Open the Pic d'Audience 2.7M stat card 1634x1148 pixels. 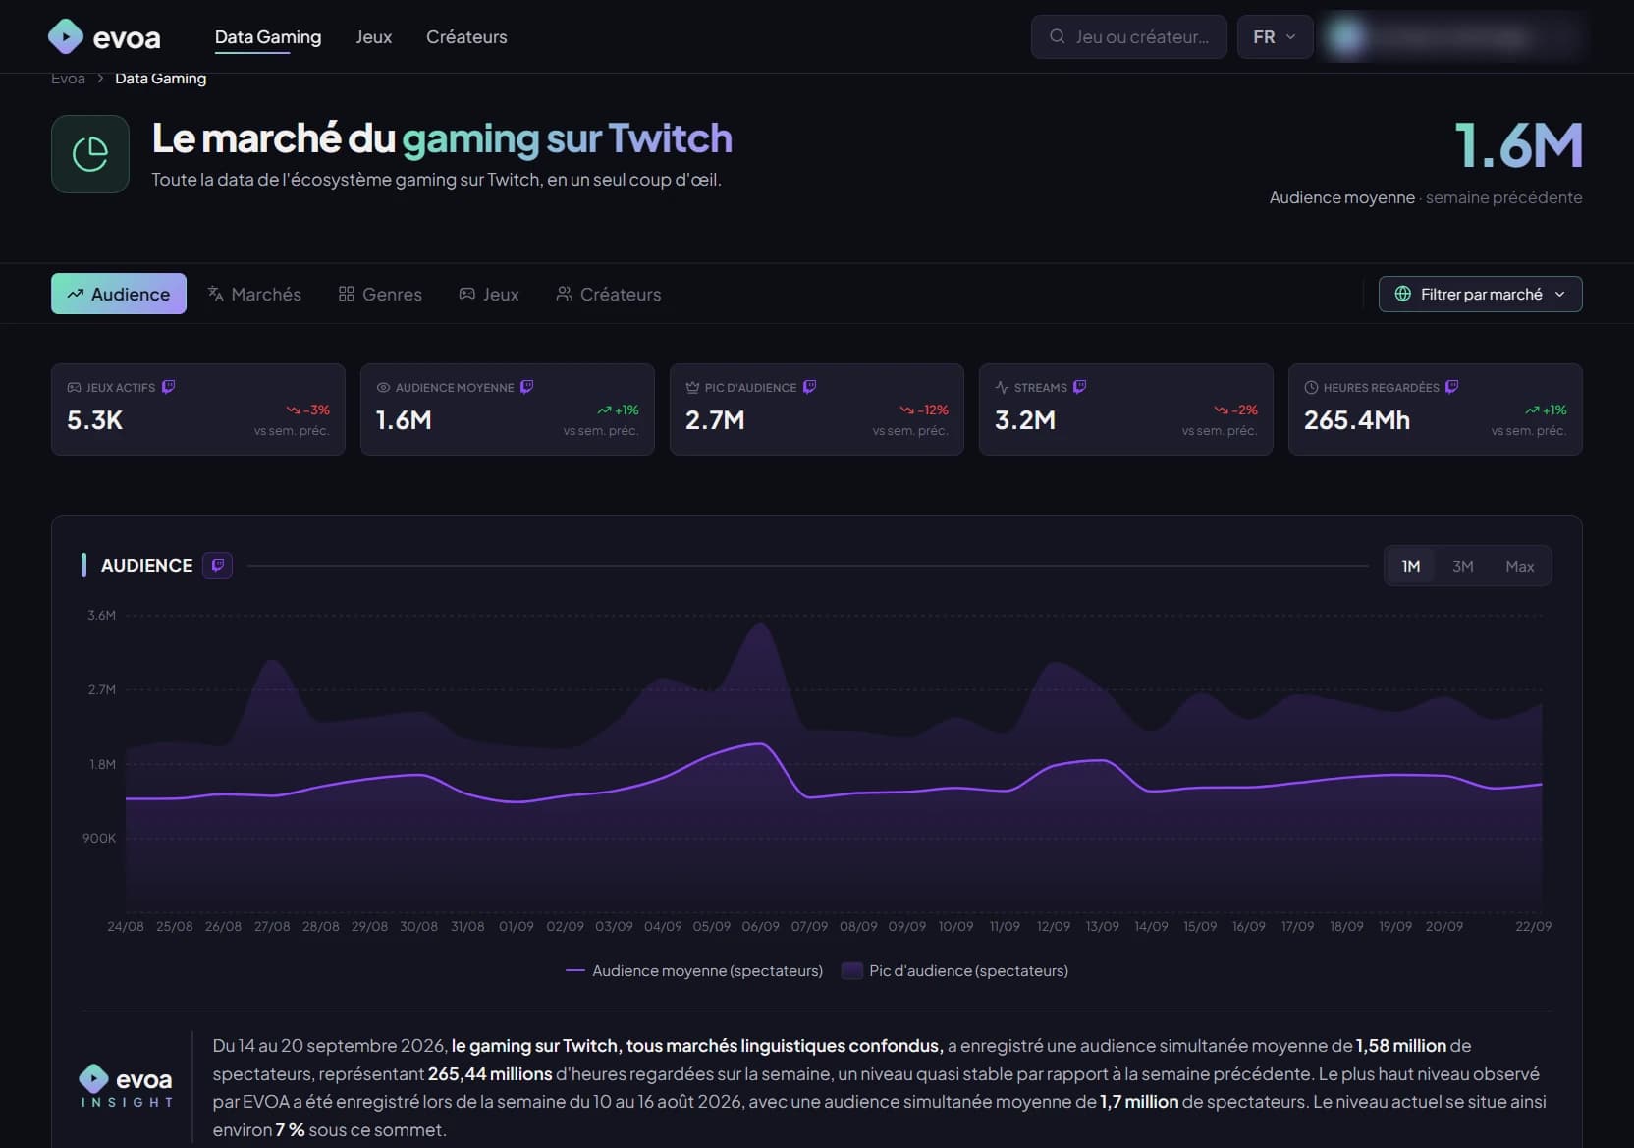tap(817, 410)
